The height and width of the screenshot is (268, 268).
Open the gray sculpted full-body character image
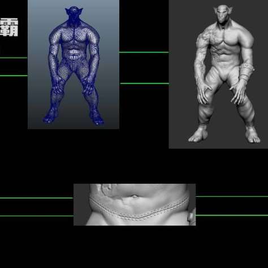click(x=218, y=74)
